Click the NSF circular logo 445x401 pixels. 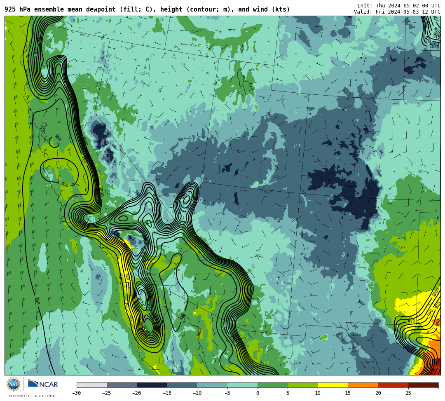click(14, 384)
